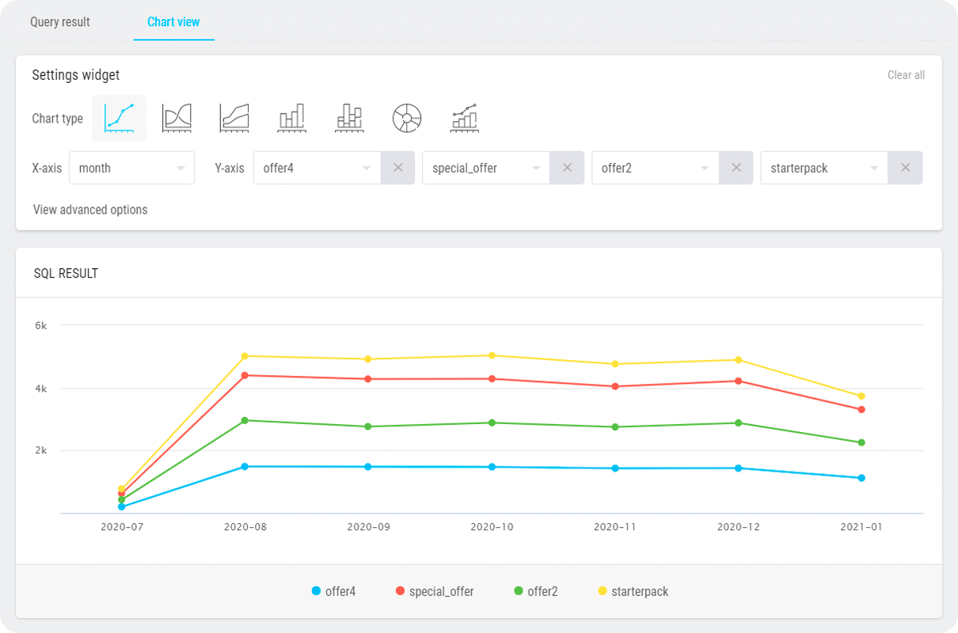
Task: Expand the offer4 Y-axis dropdown
Action: pos(317,168)
